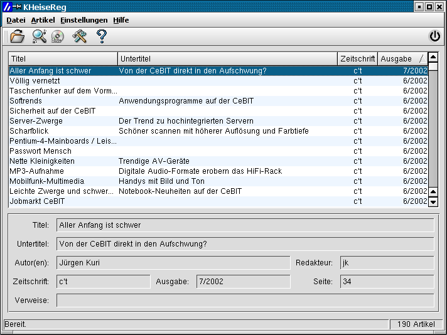The height and width of the screenshot is (335, 447).
Task: Click the scrollbar track below the thumb
Action: pos(433,129)
